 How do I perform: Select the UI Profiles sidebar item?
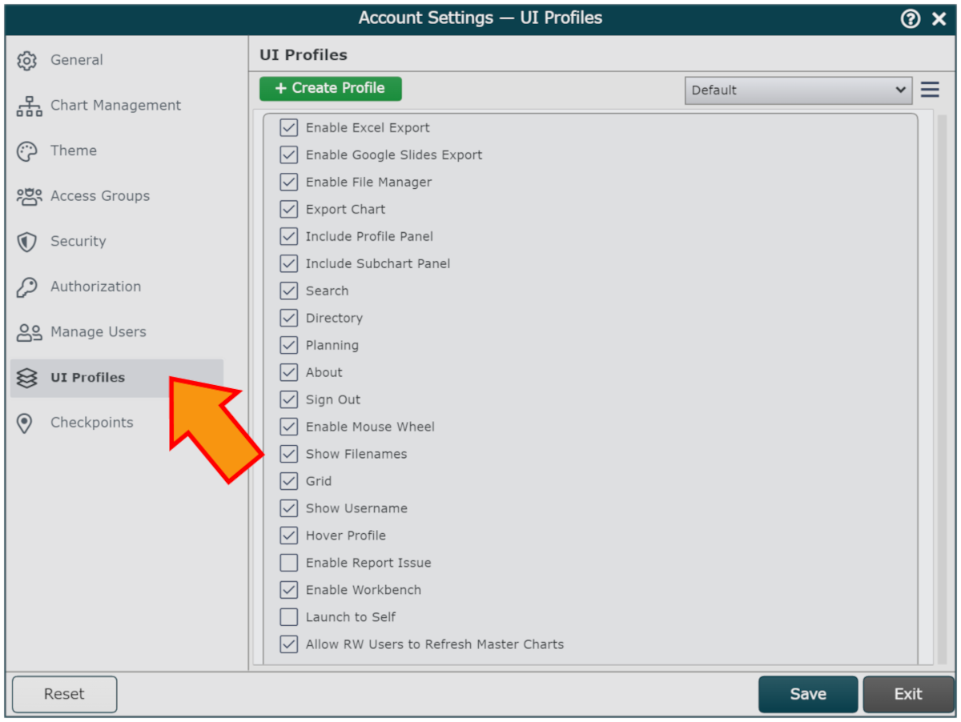tap(117, 378)
